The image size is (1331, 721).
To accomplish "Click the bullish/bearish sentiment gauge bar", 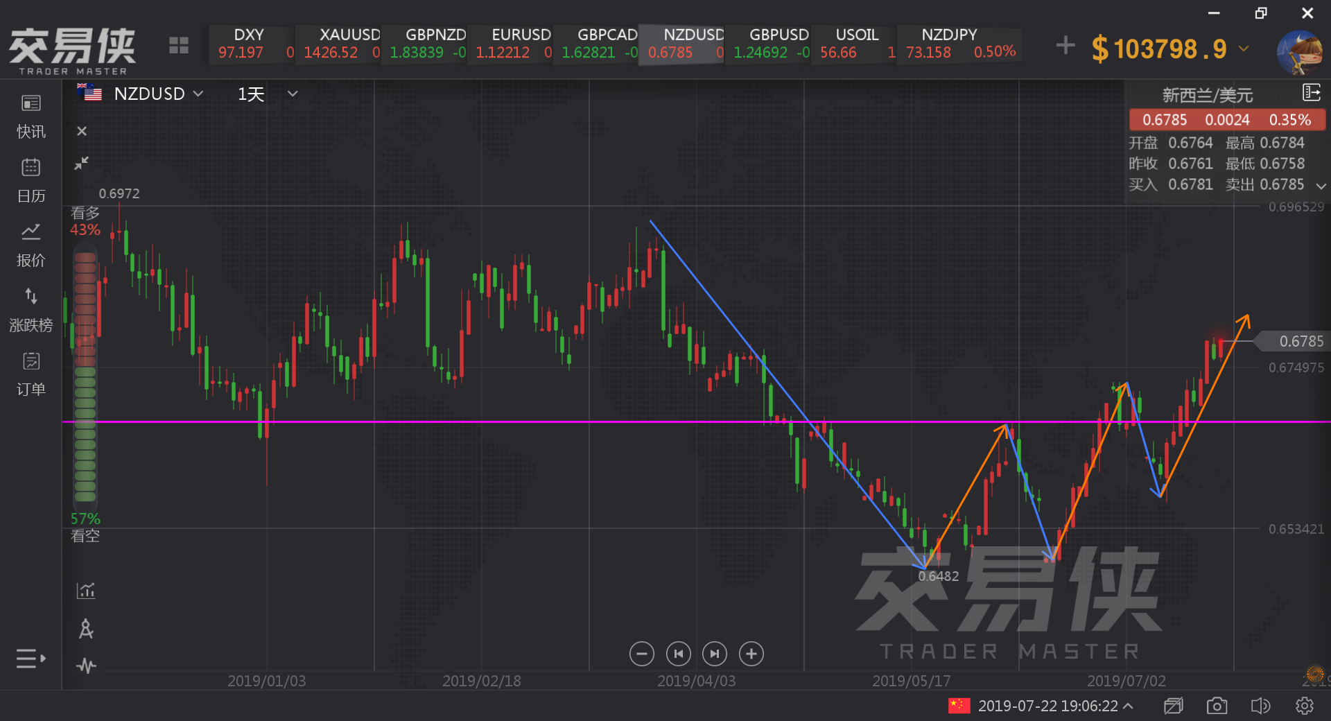I will click(85, 374).
